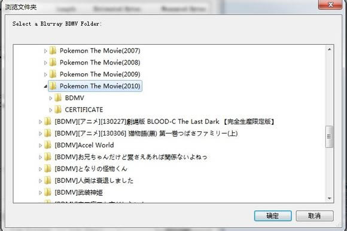
Task: Select the [130306] 猫物語 folder name
Action: pyautogui.click(x=146, y=133)
